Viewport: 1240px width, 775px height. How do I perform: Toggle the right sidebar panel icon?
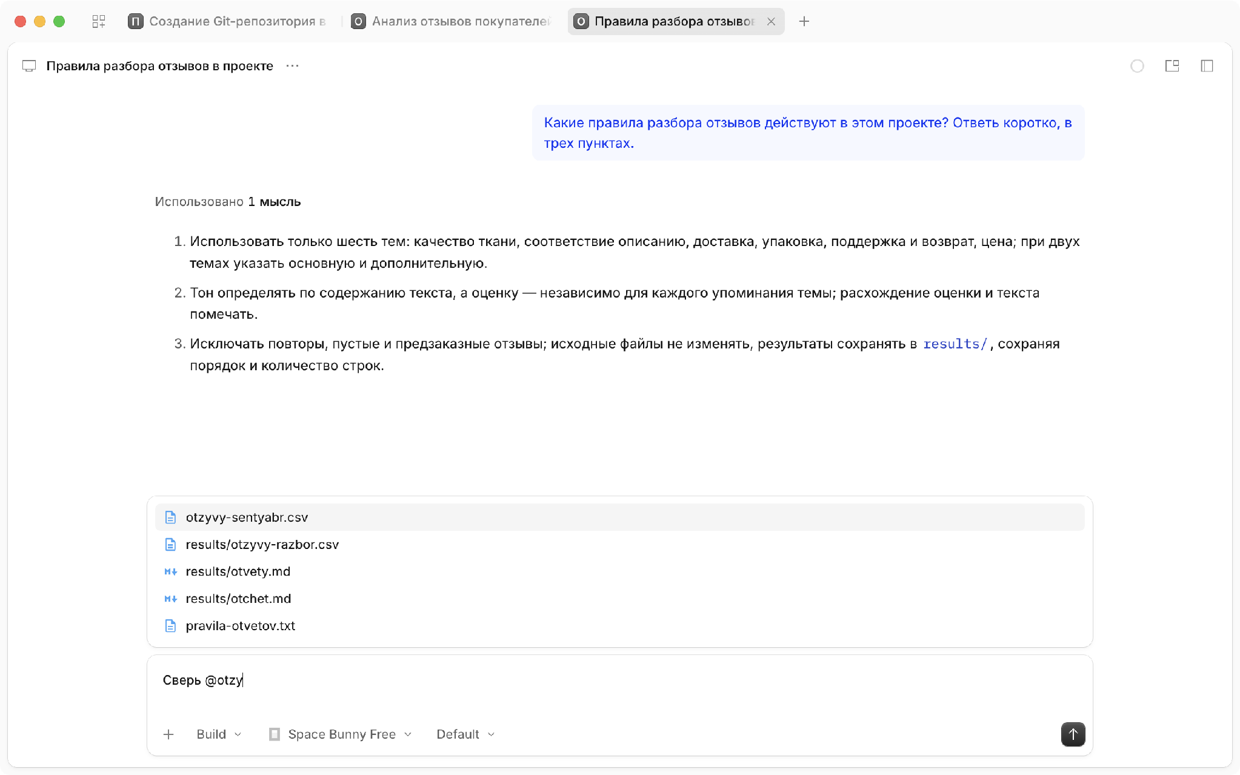1207,66
